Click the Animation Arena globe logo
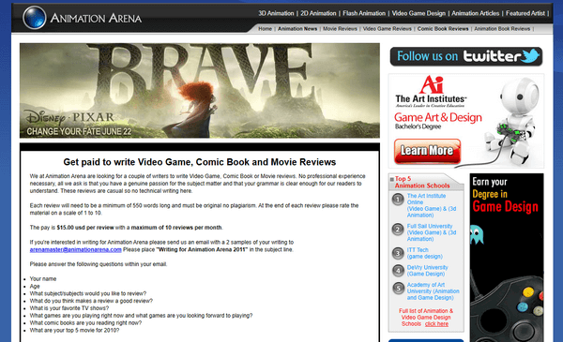Screen dimensions: 563x342 (35, 17)
